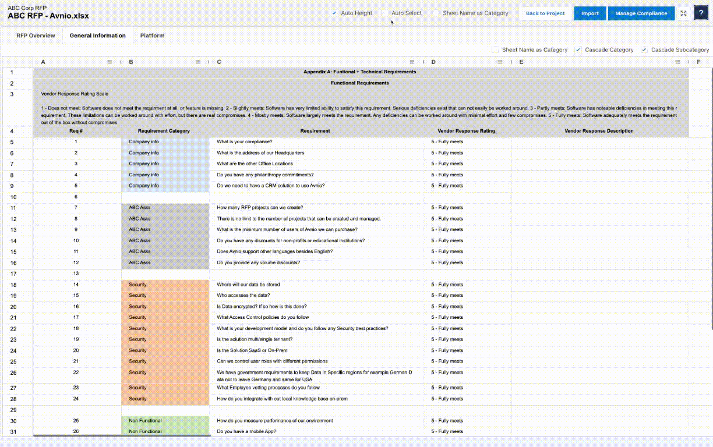The image size is (713, 447).
Task: Select the General Information tab
Action: coord(97,36)
